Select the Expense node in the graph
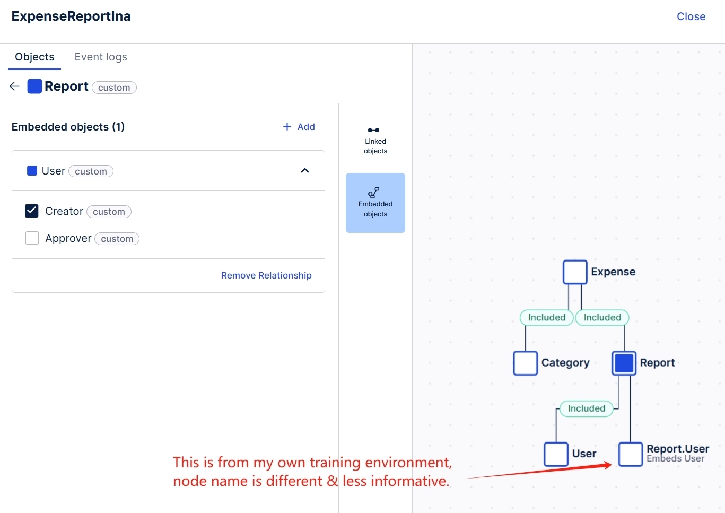The height and width of the screenshot is (513, 725). [x=575, y=272]
